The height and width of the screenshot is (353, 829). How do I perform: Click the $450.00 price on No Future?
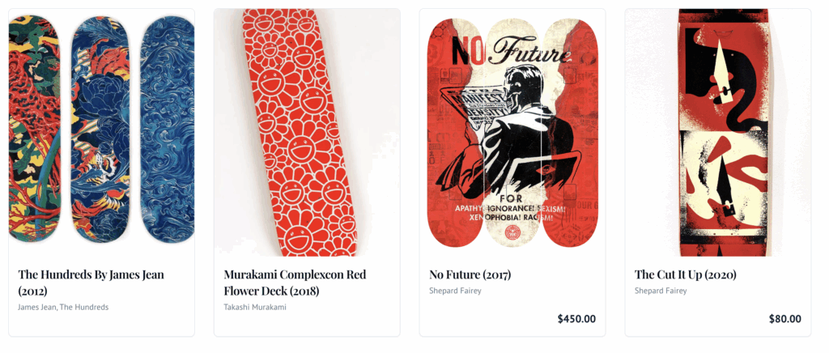click(576, 319)
